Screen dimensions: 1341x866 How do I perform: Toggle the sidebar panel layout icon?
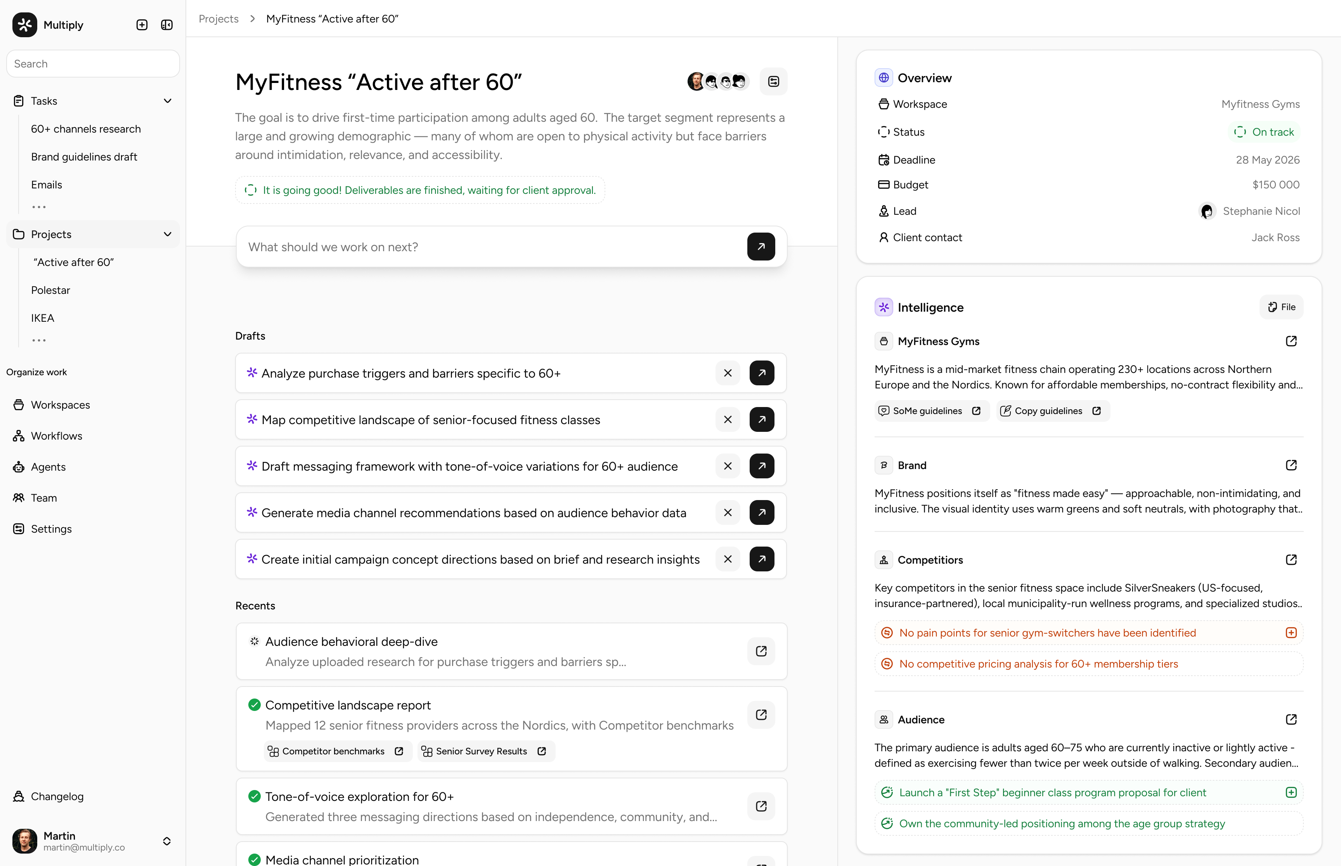[x=166, y=25]
